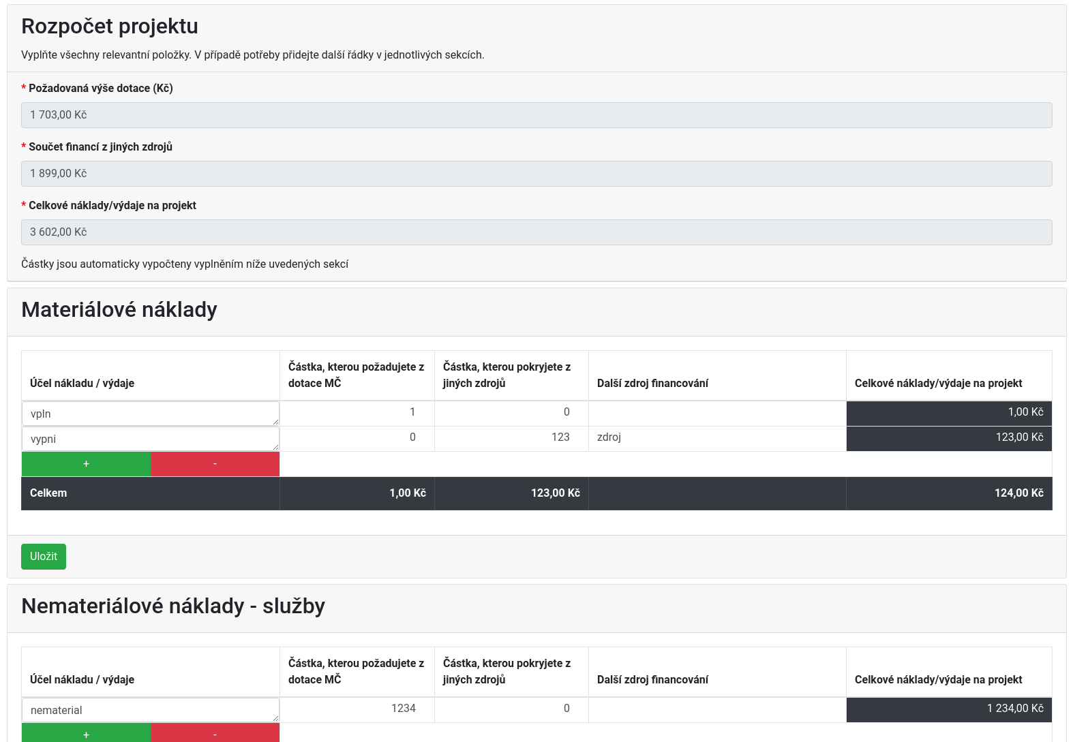The width and height of the screenshot is (1073, 742).
Task: Click the 123 other sources amount field
Action: [x=511, y=437]
